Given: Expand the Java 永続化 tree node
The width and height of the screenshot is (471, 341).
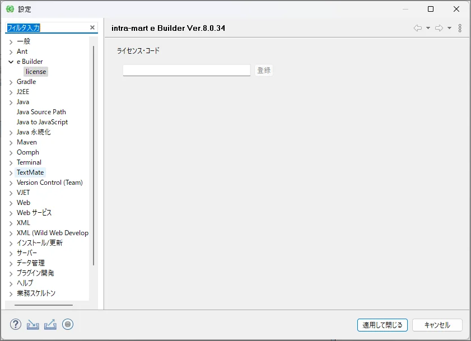Looking at the screenshot, I should point(11,133).
